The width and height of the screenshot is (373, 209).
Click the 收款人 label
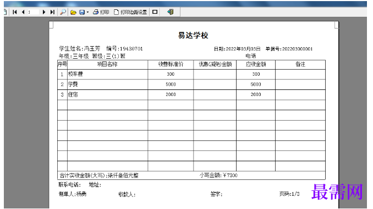click(x=127, y=195)
